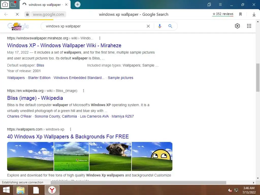The height and width of the screenshot is (195, 260).
Task: Start voice search with the microphone
Action: click(160, 26)
